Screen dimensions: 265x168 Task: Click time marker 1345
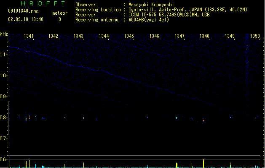click(x=129, y=36)
